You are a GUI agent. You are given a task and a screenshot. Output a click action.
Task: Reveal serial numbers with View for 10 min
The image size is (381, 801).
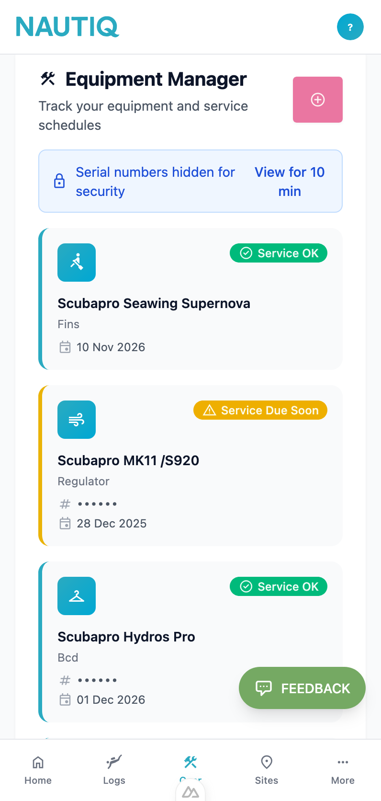[290, 182]
